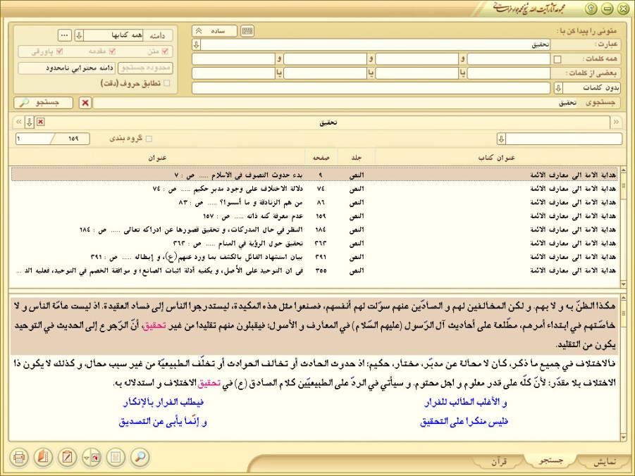Select result row عدم معرفة كنه ذاته
Image resolution: width=635 pixels, height=476 pixels.
click(x=314, y=215)
